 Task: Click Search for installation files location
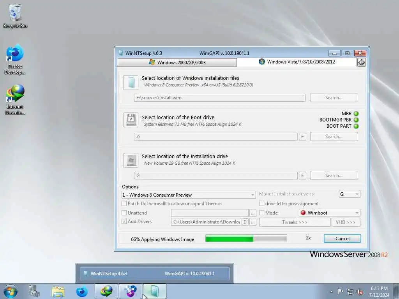tap(334, 98)
